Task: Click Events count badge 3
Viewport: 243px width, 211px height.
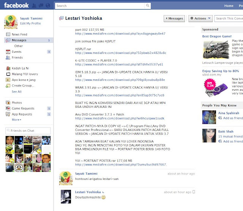Action: [x=49, y=52]
